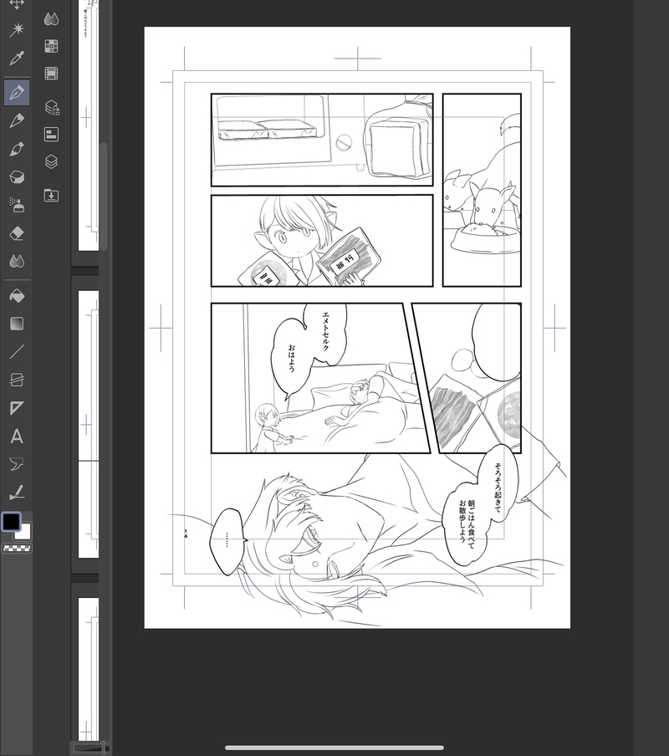Select the Brush tool
The height and width of the screenshot is (756, 669).
point(17,149)
